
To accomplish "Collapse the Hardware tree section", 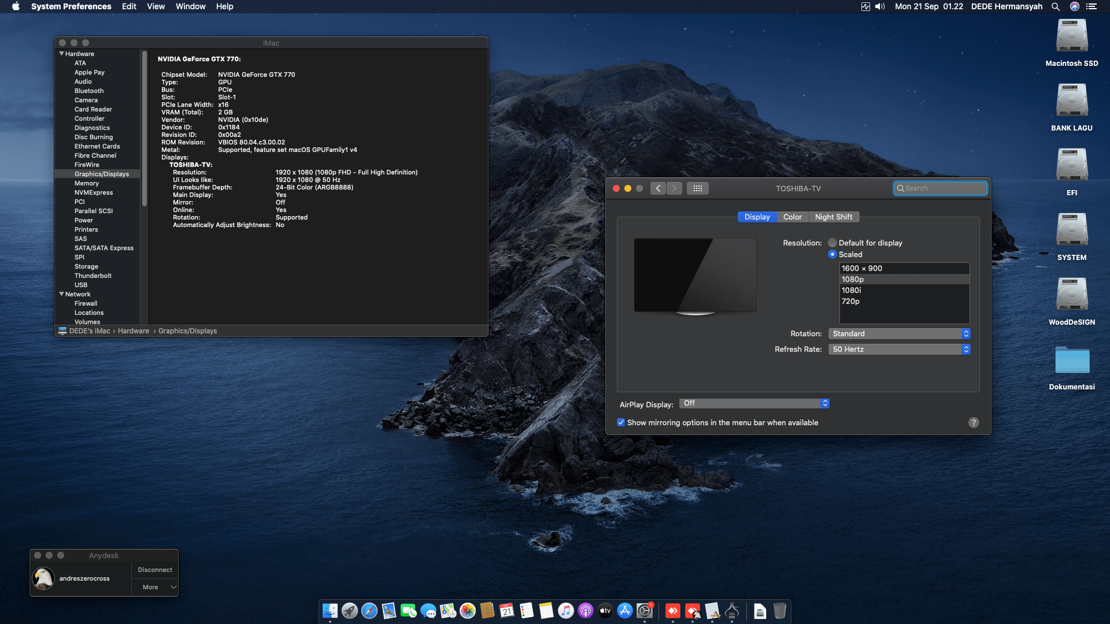I will [x=62, y=54].
